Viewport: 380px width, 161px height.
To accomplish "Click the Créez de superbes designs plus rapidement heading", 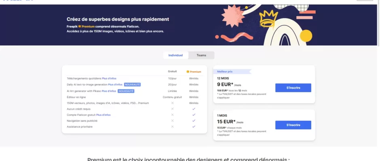I will 118,19.
